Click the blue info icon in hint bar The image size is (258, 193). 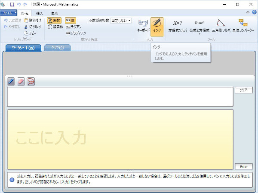click(x=12, y=180)
